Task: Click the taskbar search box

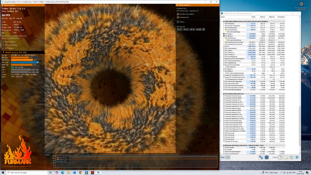Action: click(x=27, y=173)
